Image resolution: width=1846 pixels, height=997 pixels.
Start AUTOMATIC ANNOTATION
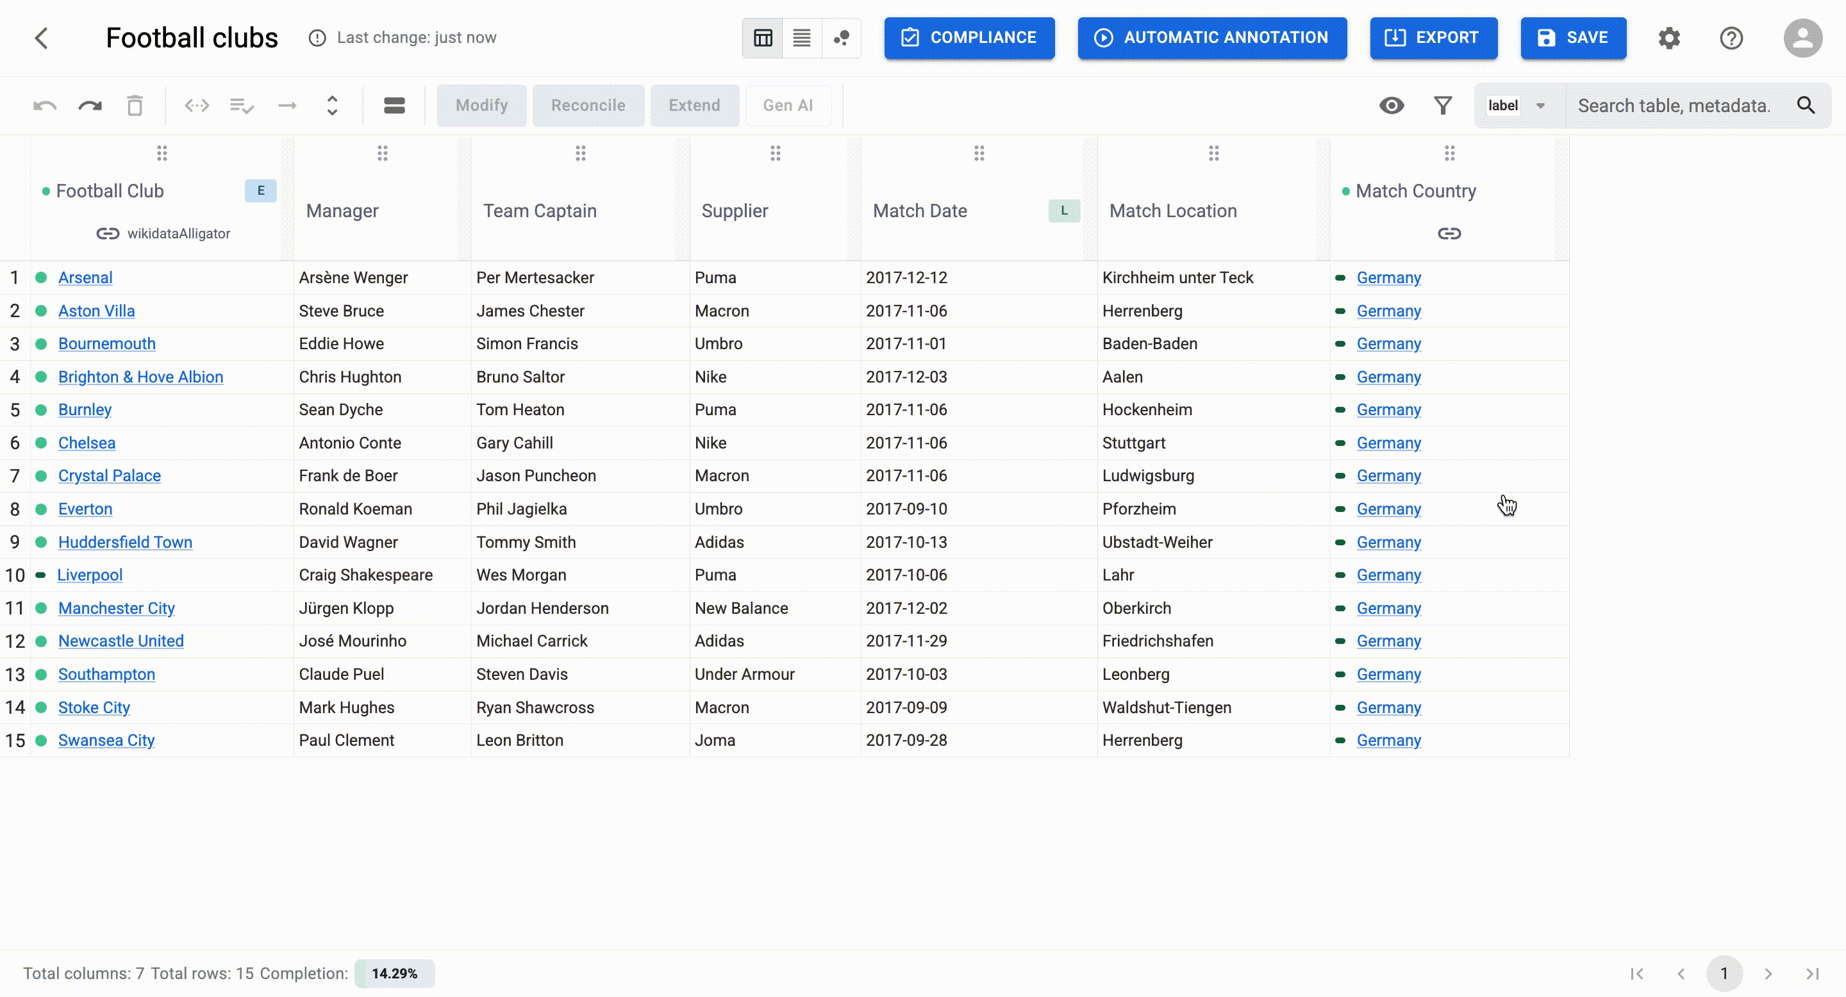coord(1212,38)
